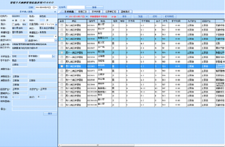Switch to the 信息汇总 tab
This screenshot has height=147, width=225.
pyautogui.click(x=82, y=12)
